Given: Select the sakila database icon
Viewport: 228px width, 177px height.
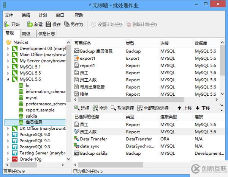Looking at the screenshot, I should (x=21, y=116).
